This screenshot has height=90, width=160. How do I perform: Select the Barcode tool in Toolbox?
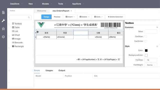click(x=17, y=43)
